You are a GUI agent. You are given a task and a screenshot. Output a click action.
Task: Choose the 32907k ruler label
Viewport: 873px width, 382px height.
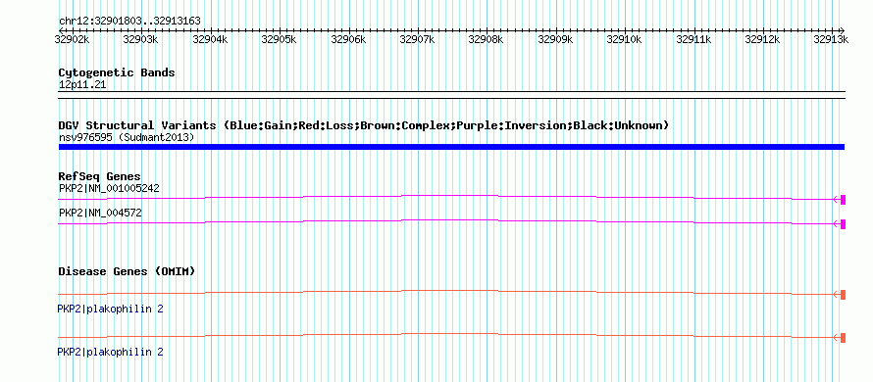pyautogui.click(x=417, y=39)
